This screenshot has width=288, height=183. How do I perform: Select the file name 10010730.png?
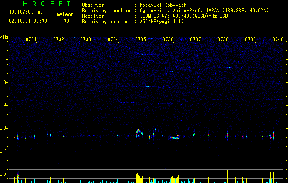[26, 12]
